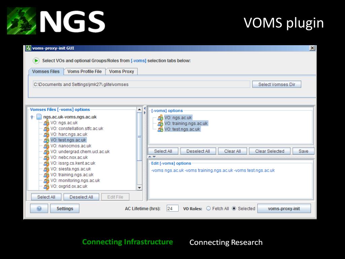The height and width of the screenshot is (259, 345).
Task: Click Select All under [-voms] options panel
Action: click(x=163, y=151)
